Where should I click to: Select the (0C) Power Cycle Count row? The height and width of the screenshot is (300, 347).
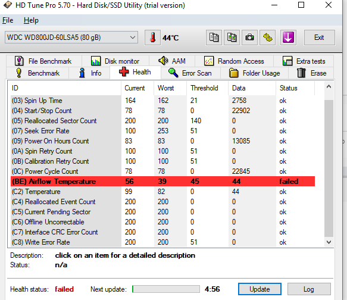[x=163, y=171]
